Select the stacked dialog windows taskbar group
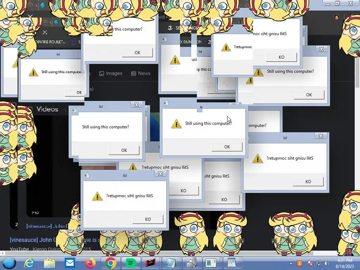This screenshot has height=270, width=360. (212, 263)
